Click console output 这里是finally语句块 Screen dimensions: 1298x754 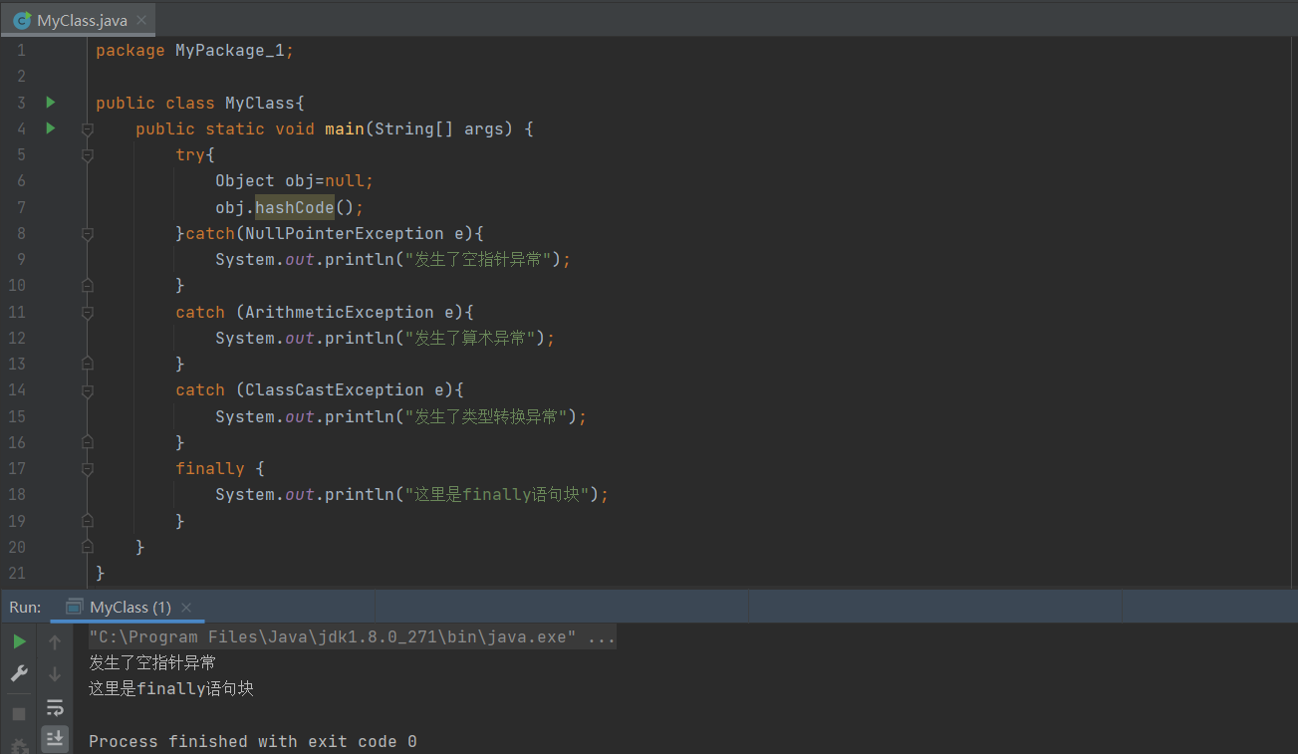tap(171, 688)
